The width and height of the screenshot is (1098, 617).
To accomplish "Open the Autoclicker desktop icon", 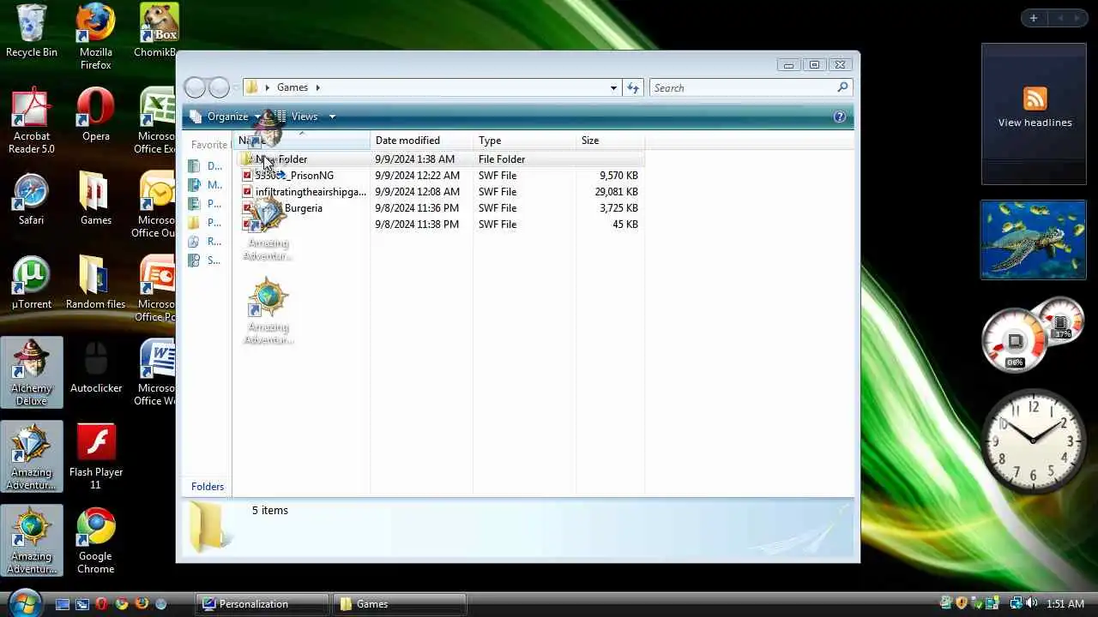I will [x=95, y=367].
